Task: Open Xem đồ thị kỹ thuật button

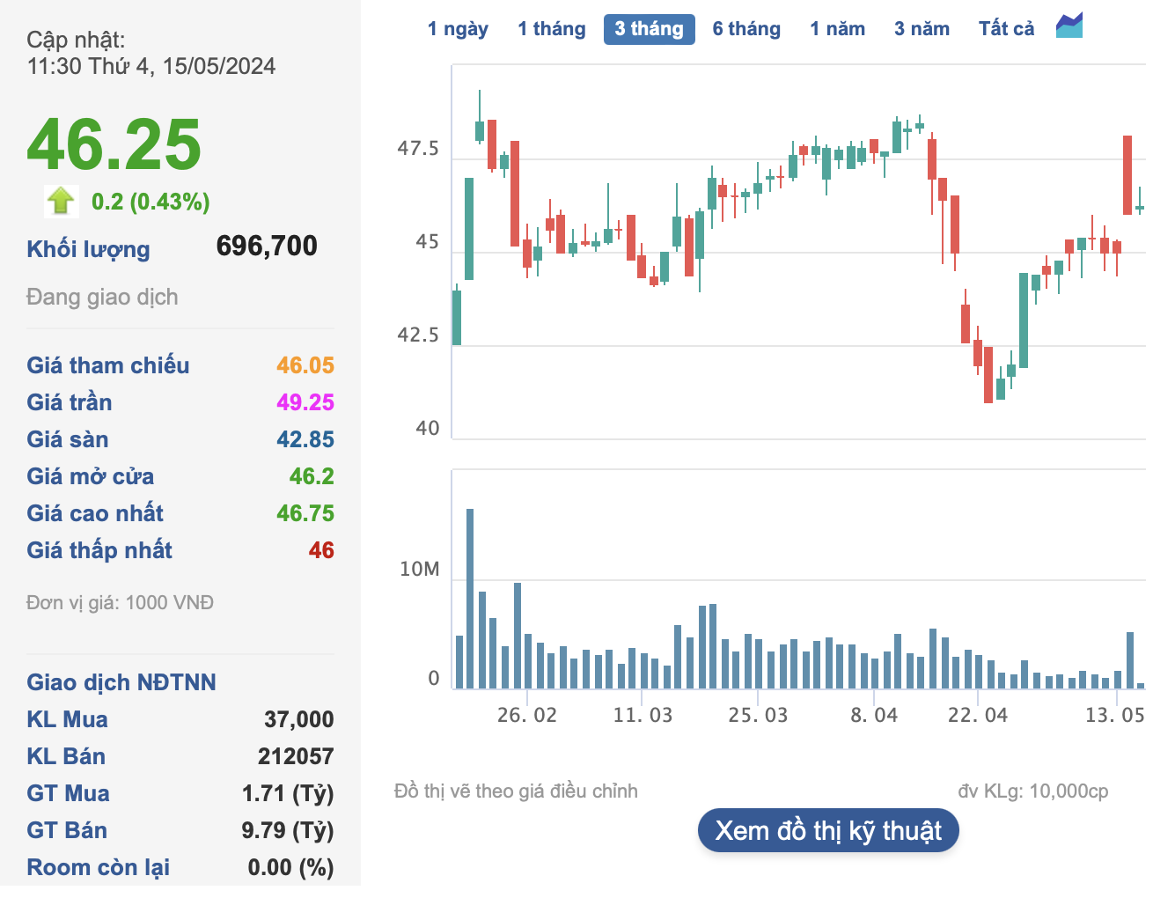Action: 828,830
